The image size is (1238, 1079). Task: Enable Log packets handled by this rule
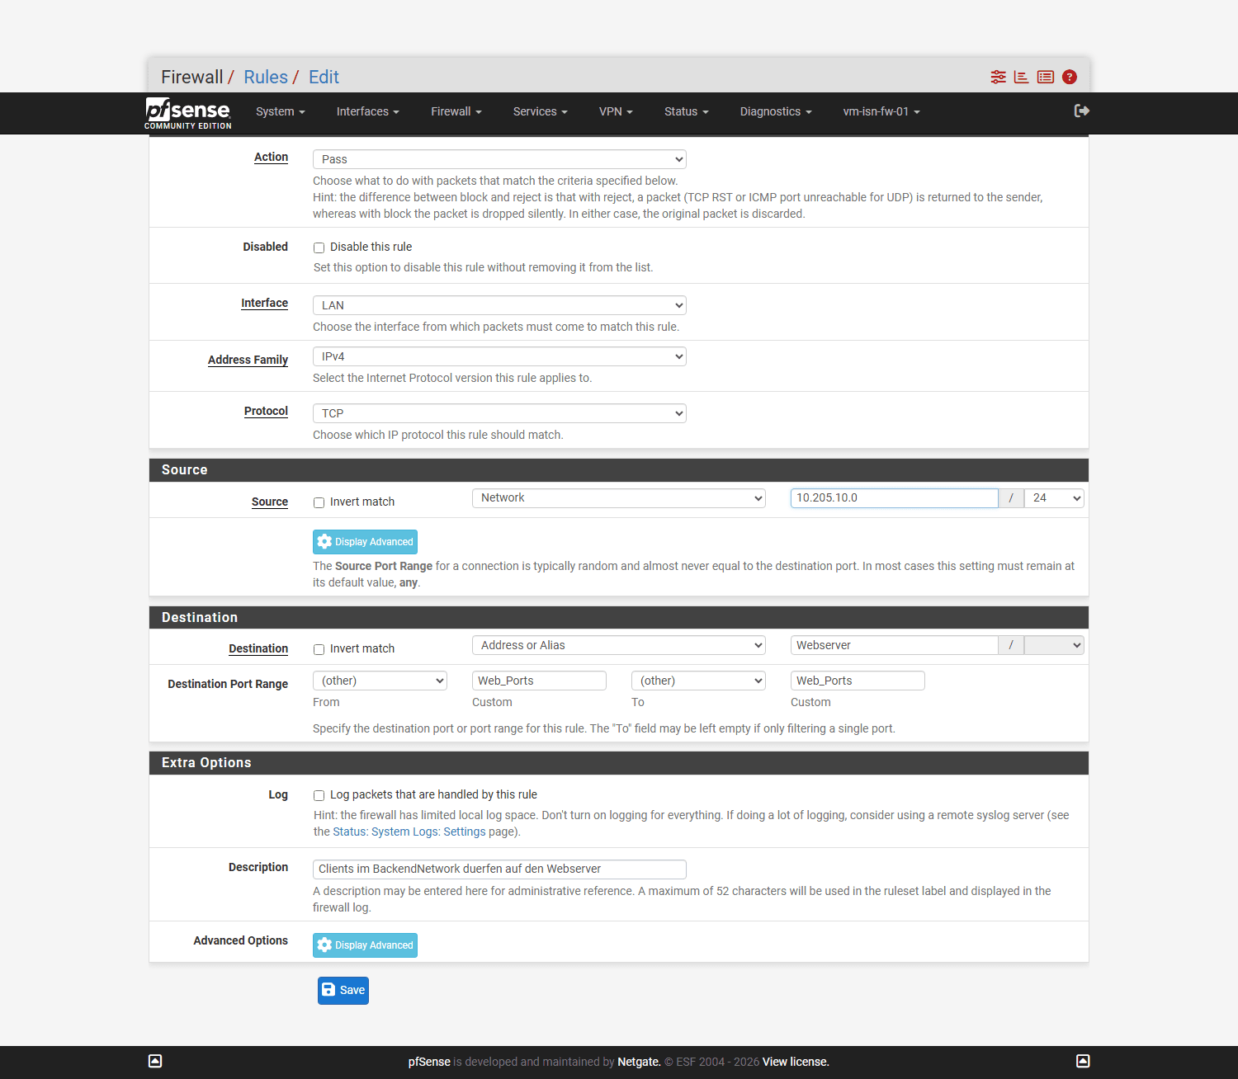click(x=319, y=795)
